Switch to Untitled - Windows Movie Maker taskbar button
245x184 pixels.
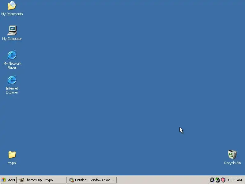(92, 180)
